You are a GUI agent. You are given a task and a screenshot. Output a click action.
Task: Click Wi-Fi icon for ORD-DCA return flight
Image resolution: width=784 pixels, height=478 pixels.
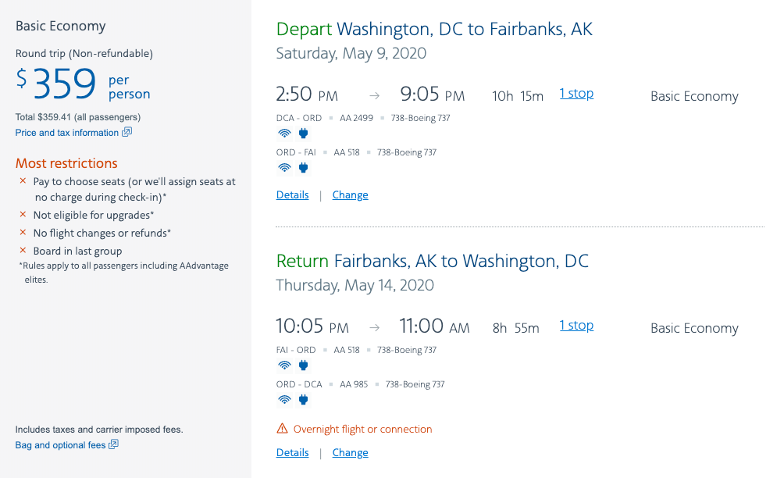(x=284, y=399)
